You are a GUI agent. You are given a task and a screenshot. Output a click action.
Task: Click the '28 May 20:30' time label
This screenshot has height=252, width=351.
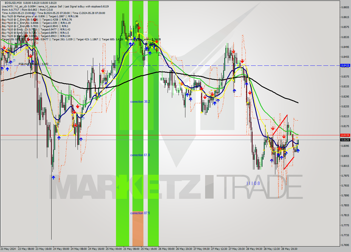(x=289, y=249)
